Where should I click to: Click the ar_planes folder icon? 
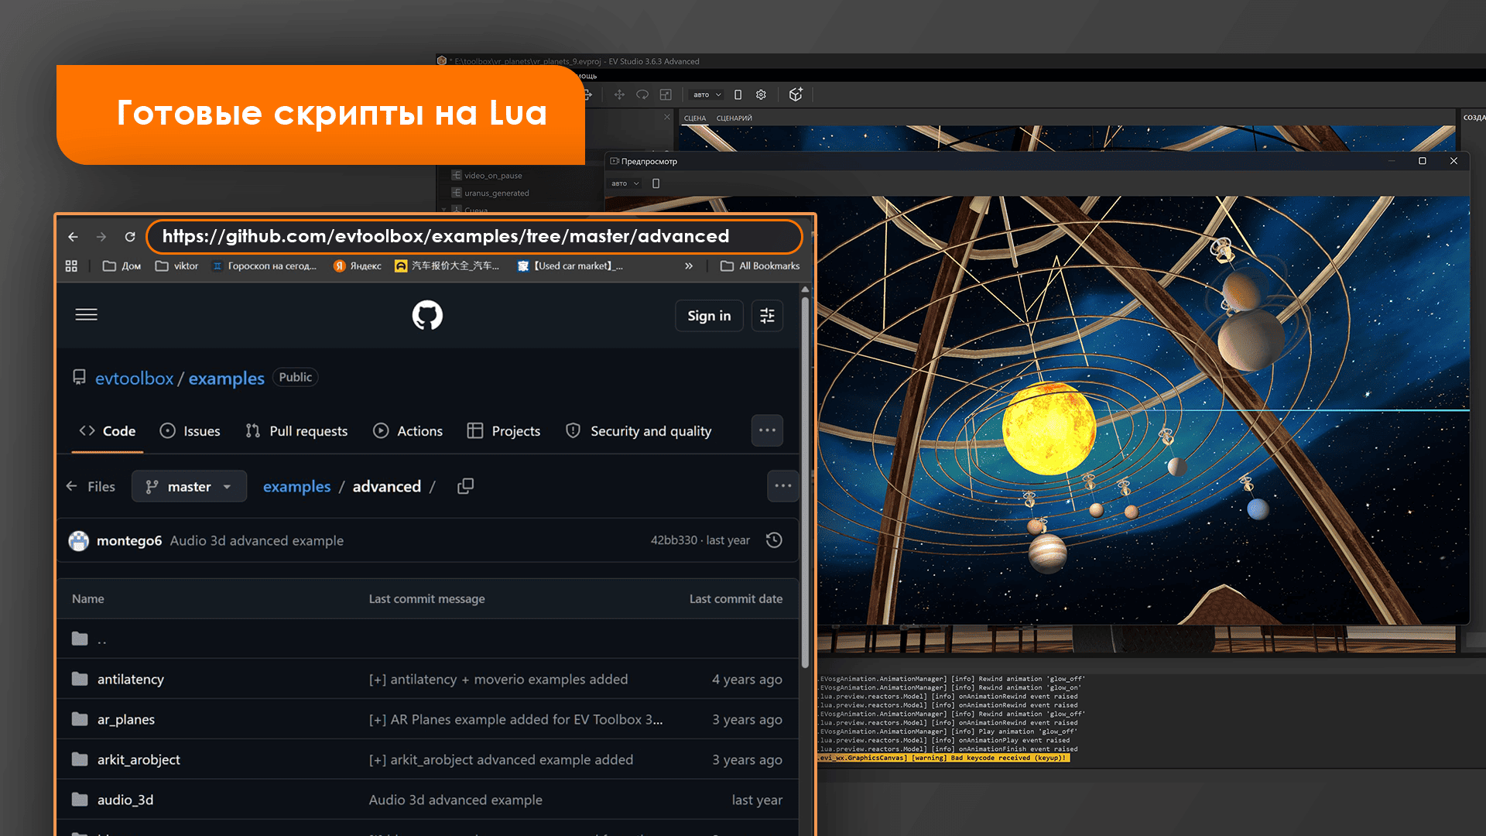(x=80, y=719)
